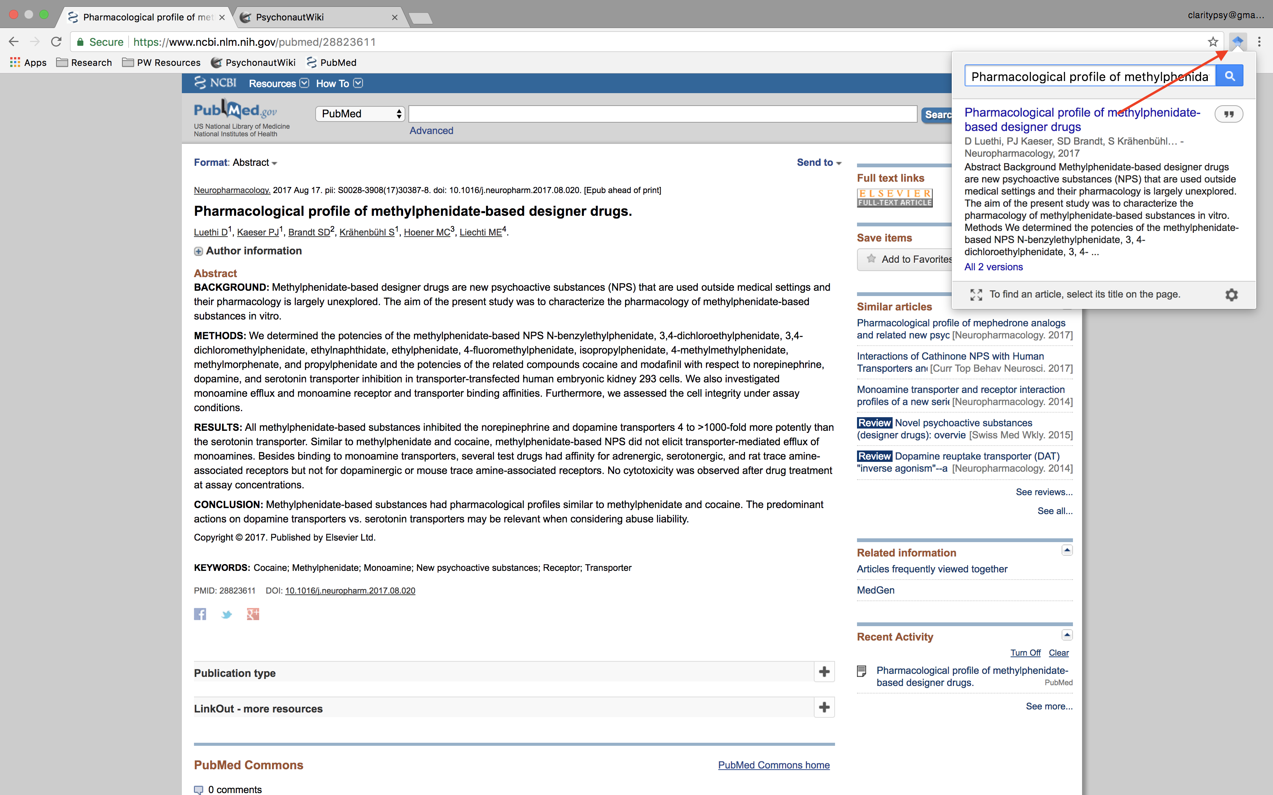Click the Advanced search link
1273x795 pixels.
click(x=432, y=130)
